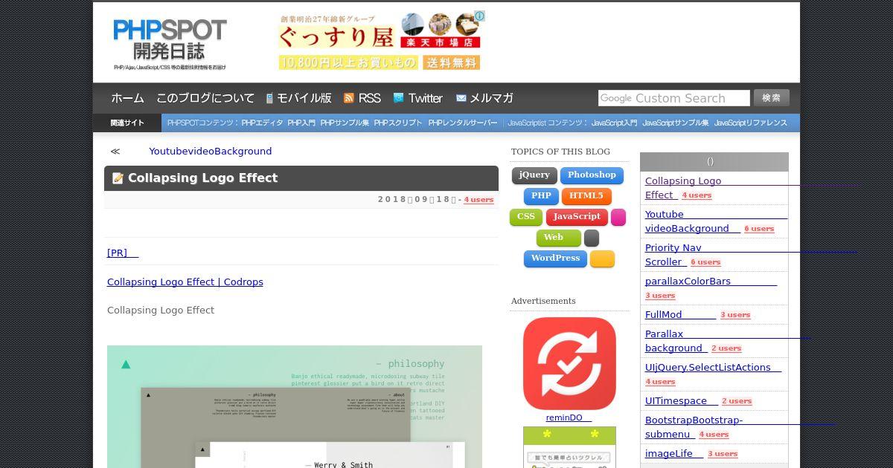
Task: Click the Collapsing Logo Effect demo screenshot
Action: tap(295, 406)
